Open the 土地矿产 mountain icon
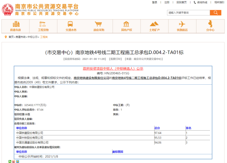Screen dimensions: 227x163 coord(154,25)
